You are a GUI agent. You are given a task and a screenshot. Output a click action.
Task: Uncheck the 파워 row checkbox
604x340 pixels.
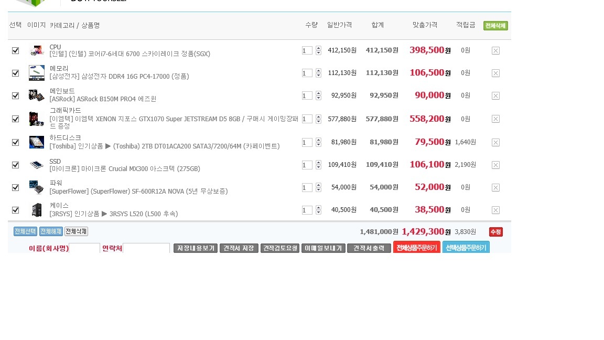[x=15, y=188]
